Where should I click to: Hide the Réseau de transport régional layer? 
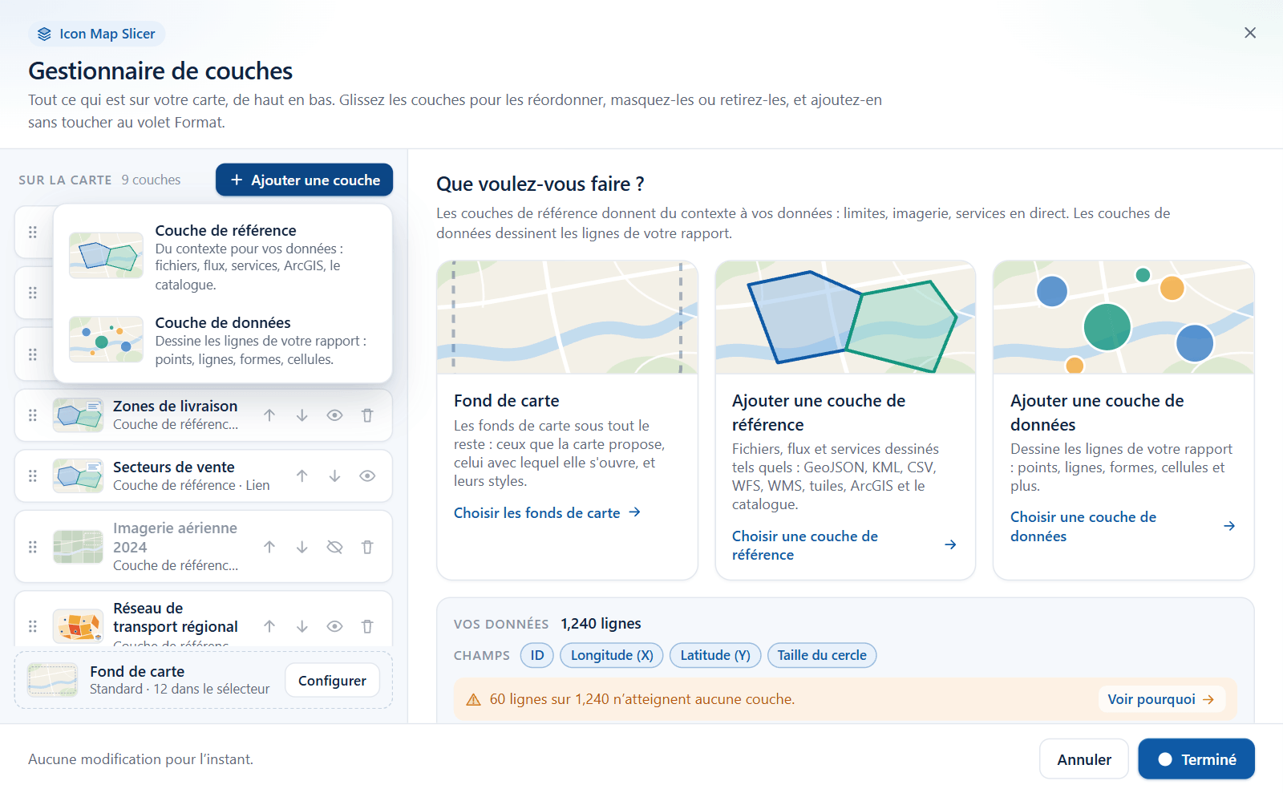335,626
